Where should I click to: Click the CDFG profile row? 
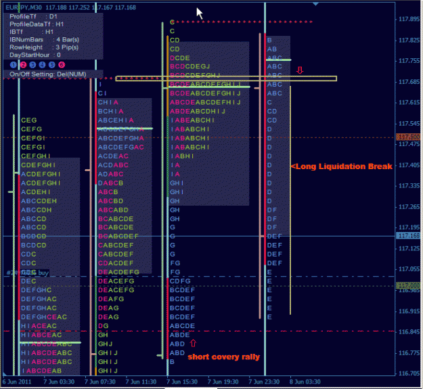(x=180, y=281)
